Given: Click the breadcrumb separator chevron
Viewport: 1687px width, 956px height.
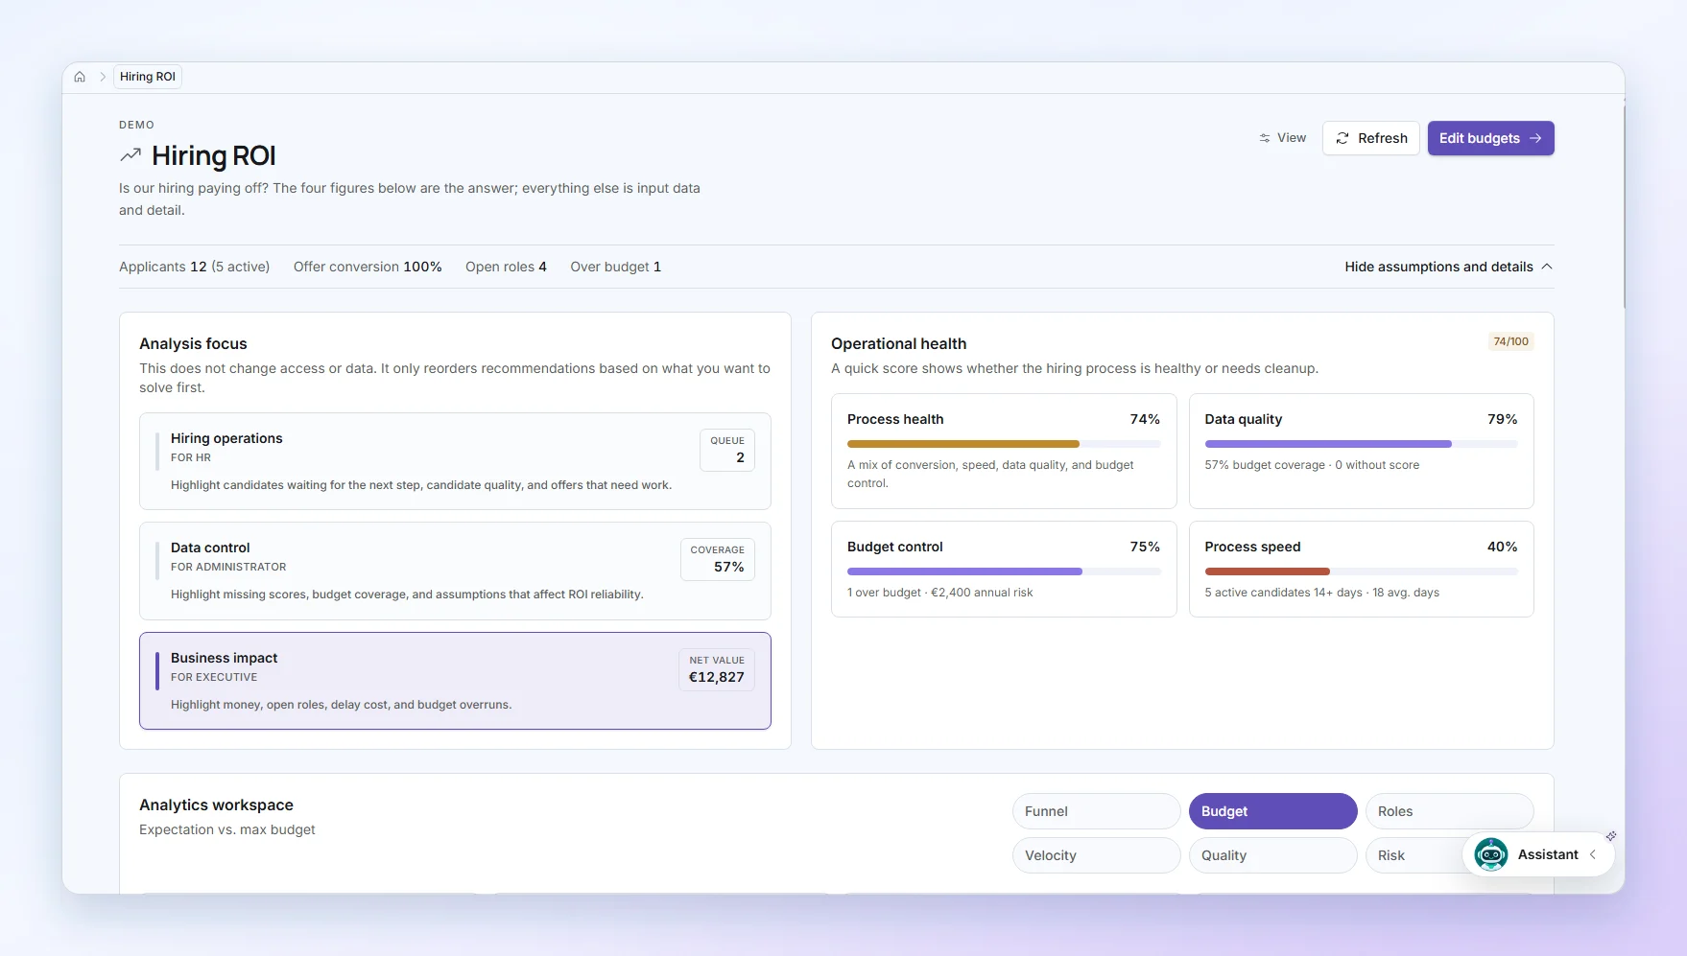Looking at the screenshot, I should 103,77.
